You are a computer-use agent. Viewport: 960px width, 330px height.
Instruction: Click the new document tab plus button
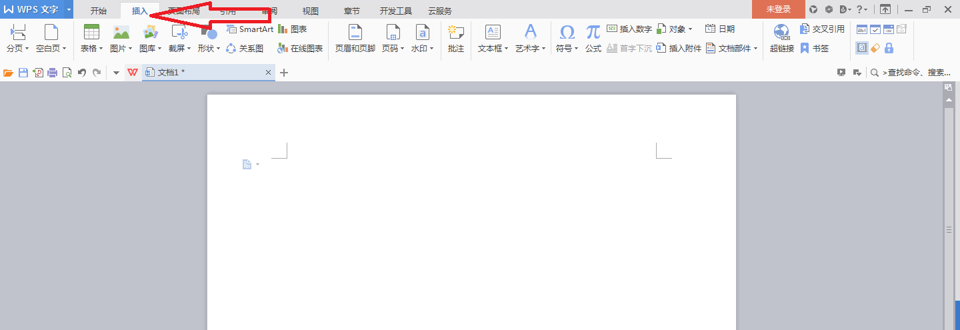pyautogui.click(x=284, y=73)
